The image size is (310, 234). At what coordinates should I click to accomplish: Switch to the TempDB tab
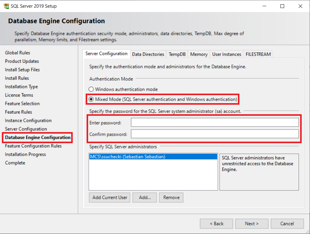tap(177, 54)
